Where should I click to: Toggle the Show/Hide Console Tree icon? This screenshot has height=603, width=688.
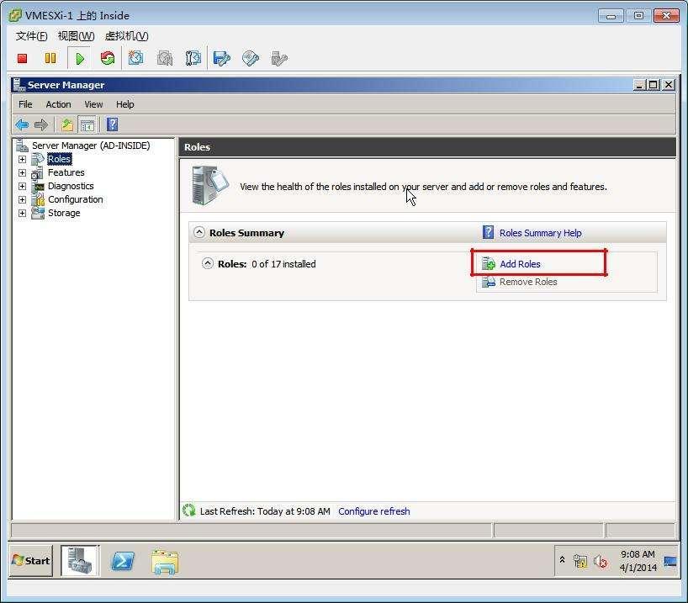(x=87, y=125)
